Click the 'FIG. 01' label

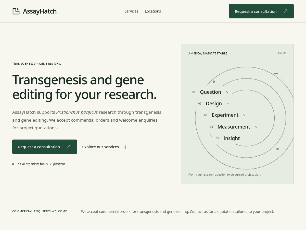(282, 53)
